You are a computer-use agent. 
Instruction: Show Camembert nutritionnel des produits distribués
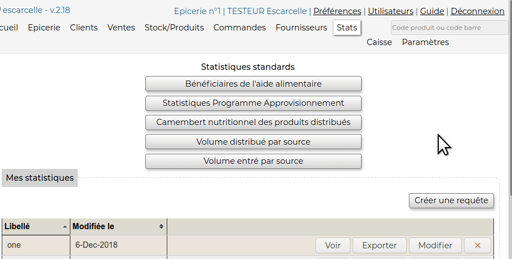253,122
